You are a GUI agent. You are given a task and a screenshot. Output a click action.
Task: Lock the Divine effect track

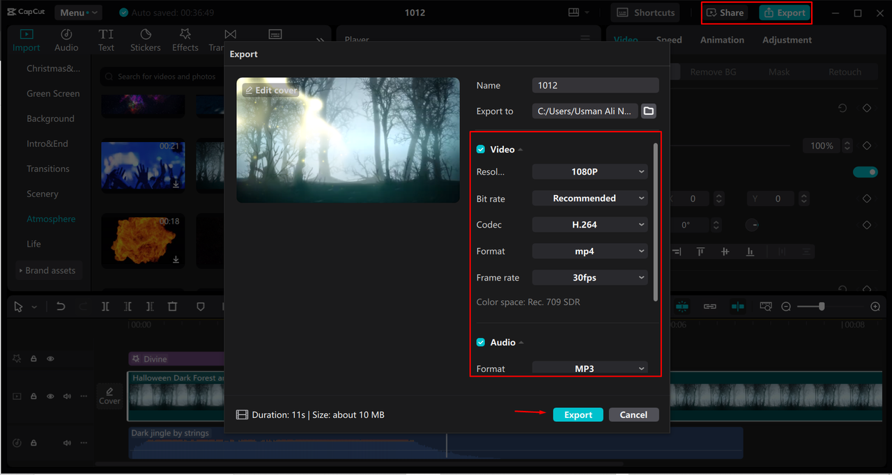tap(33, 359)
